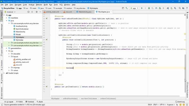Click the locate scroll-from-source icon in Project panel

(x=28, y=12)
